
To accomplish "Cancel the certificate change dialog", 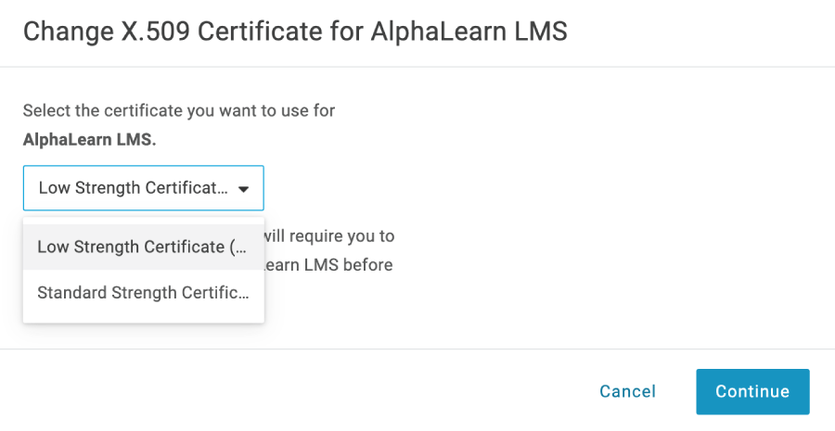I will [627, 392].
